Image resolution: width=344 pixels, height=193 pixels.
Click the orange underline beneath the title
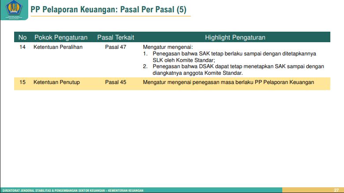point(110,17)
